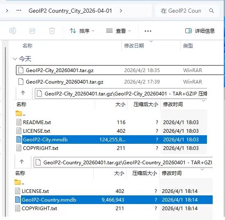Click size value 9,466,943
Screen dimensions: 225x220
point(113,200)
